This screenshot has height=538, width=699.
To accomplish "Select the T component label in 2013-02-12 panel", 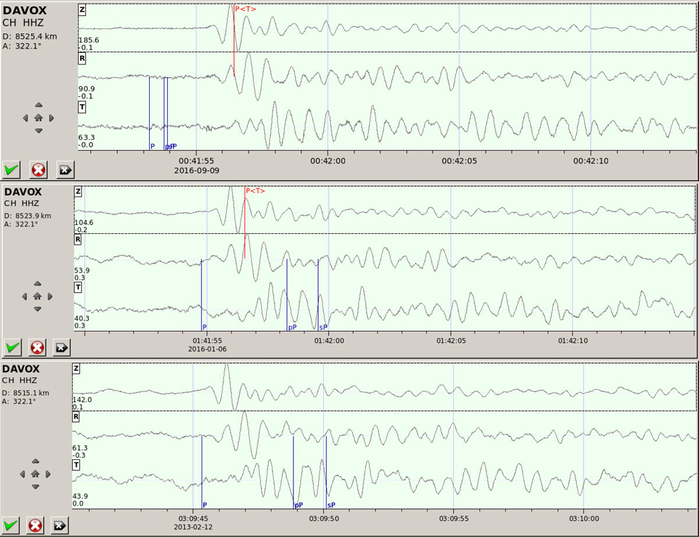I will [76, 465].
